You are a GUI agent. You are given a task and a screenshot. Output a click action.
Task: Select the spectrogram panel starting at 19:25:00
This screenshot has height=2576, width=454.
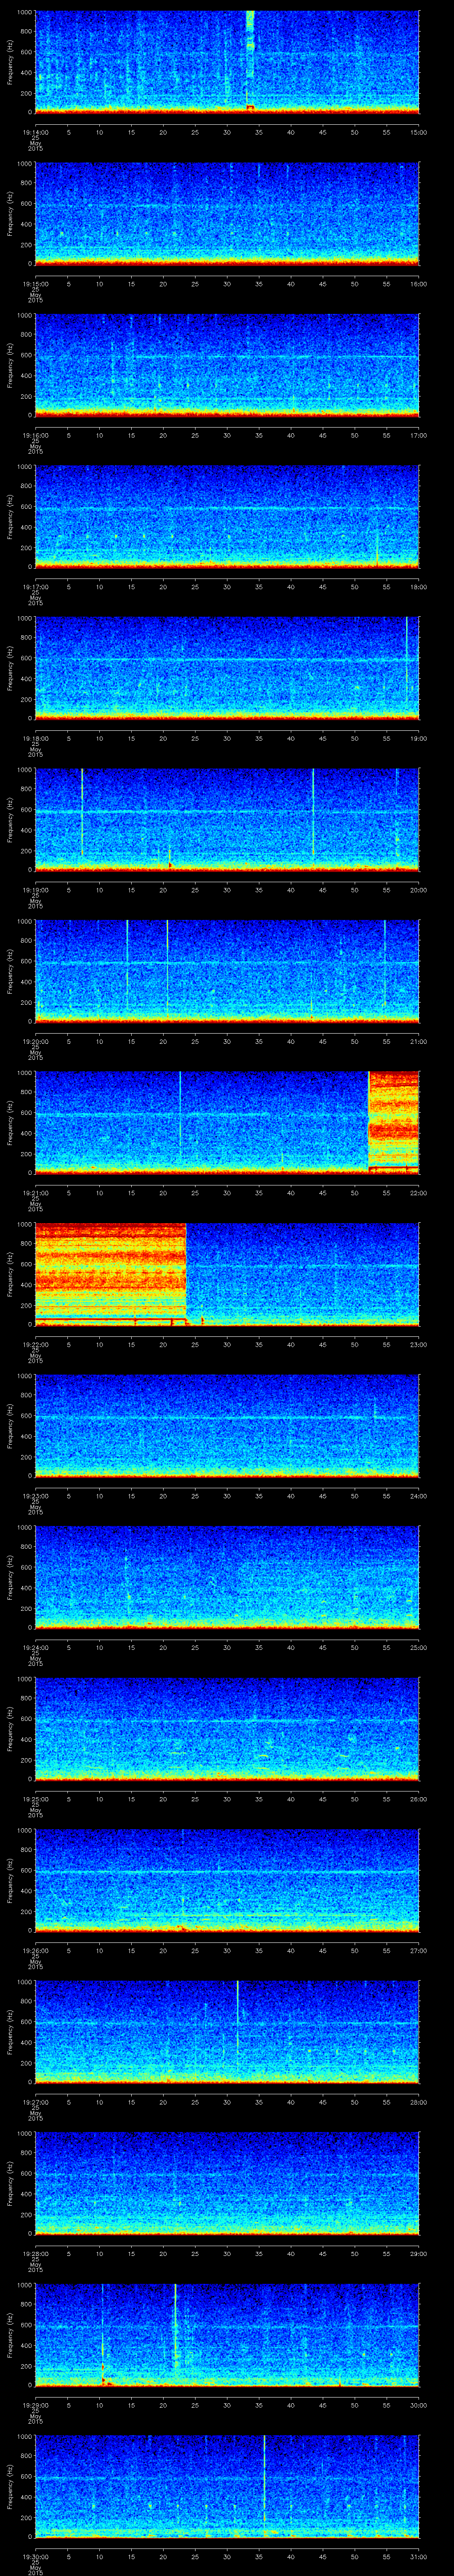(227, 1729)
